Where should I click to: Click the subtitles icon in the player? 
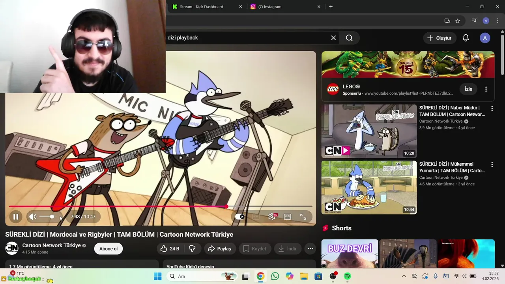click(x=256, y=217)
